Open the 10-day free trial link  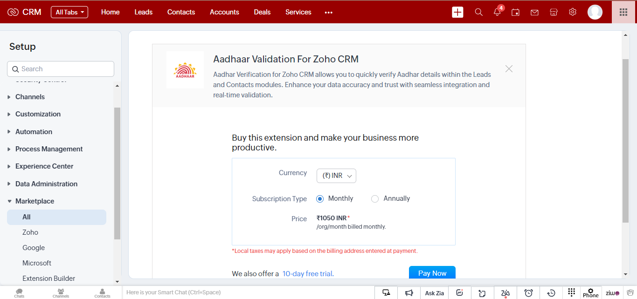point(308,274)
